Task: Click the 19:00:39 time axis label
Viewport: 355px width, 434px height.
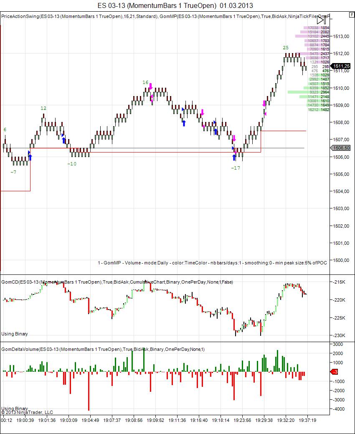Action: tap(25, 420)
